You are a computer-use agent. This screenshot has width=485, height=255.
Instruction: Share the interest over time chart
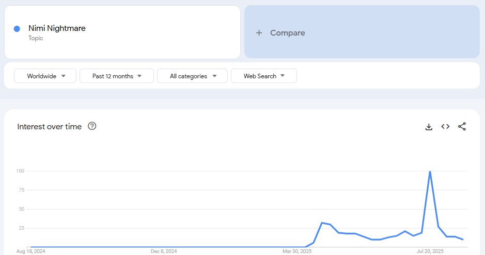pos(462,127)
